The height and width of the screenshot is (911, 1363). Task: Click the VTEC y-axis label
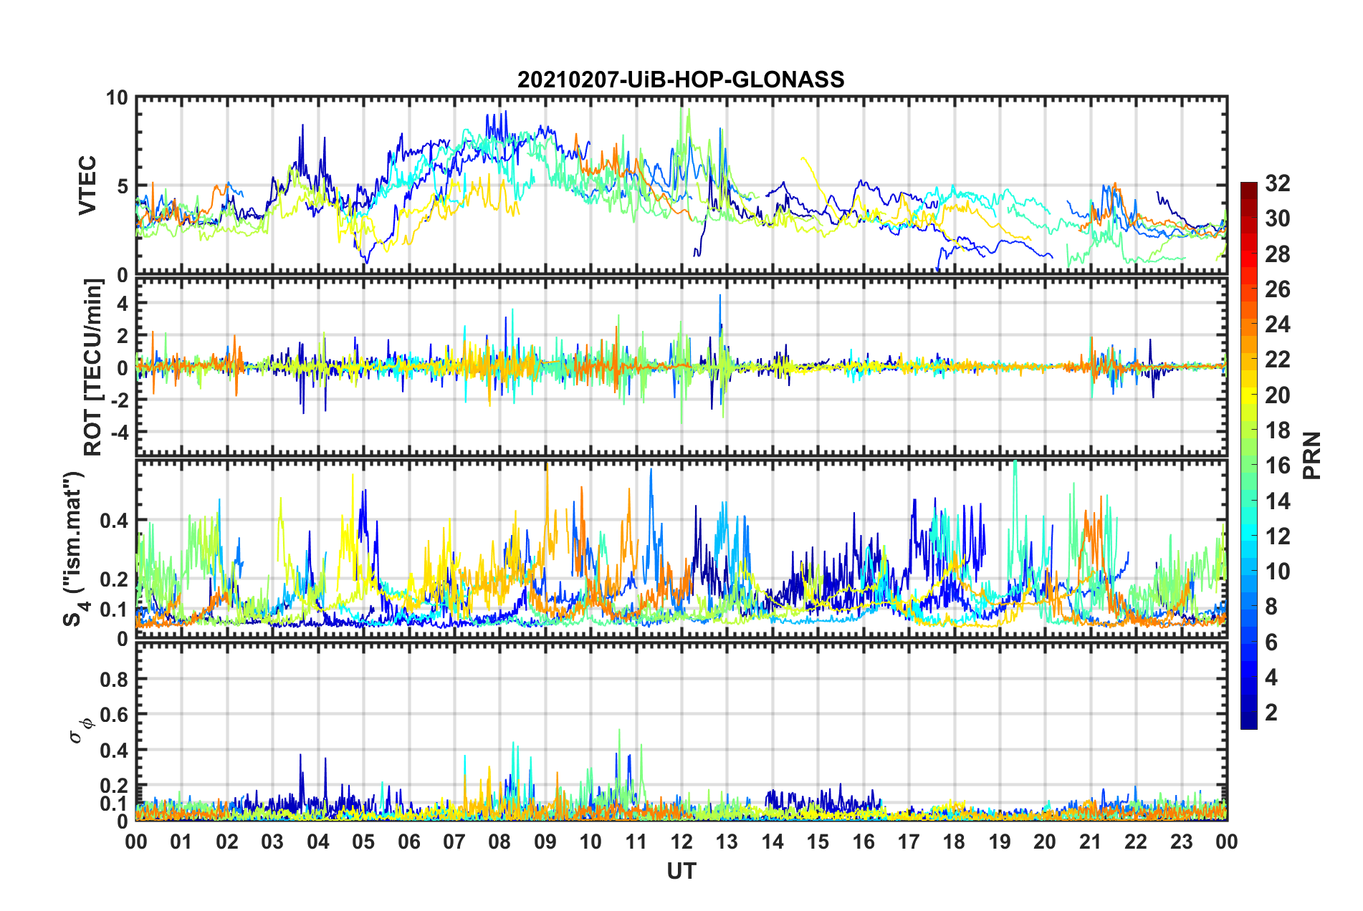pos(87,185)
